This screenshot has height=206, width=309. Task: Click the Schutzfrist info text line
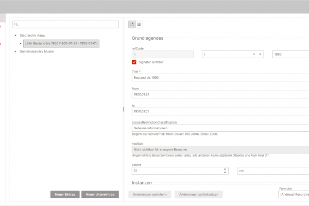tap(175, 134)
